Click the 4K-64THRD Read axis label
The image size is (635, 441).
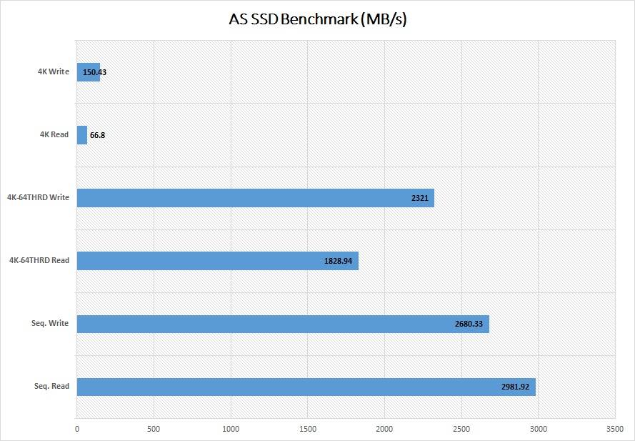point(39,260)
